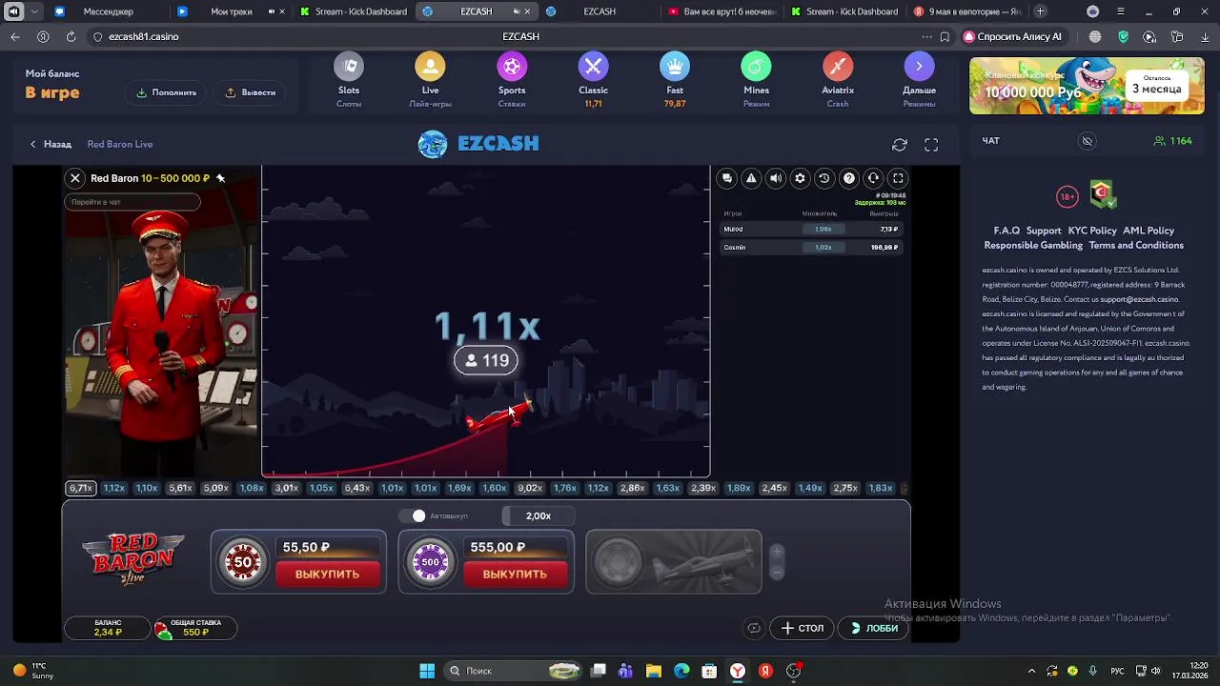Click the 6,71x history multiplier
This screenshot has height=686, width=1220.
(x=81, y=488)
